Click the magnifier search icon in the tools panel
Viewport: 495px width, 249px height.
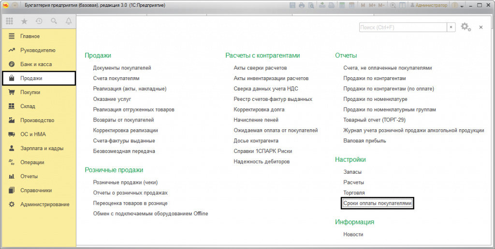click(54, 22)
